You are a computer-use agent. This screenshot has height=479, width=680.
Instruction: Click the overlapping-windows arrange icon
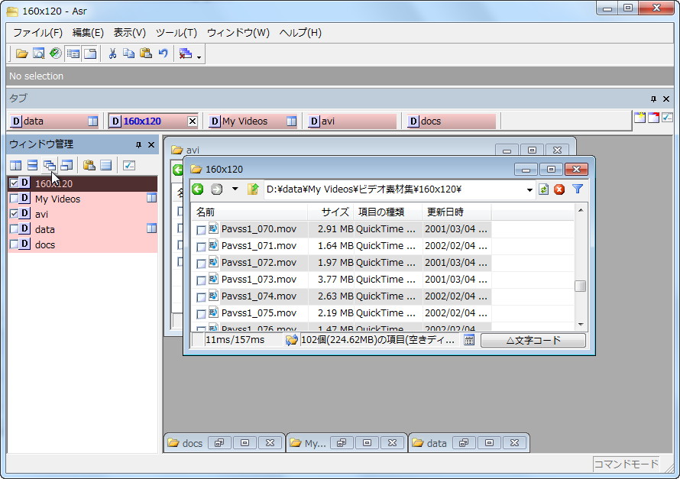tap(66, 165)
